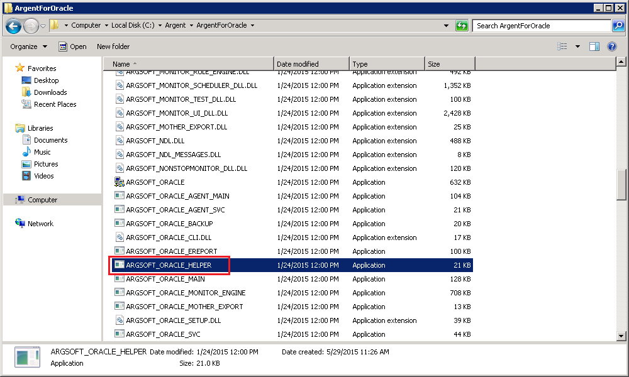Select ARGSOFT_MOTHER_EXPORT.DLL file
Image resolution: width=629 pixels, height=377 pixels.
point(177,127)
